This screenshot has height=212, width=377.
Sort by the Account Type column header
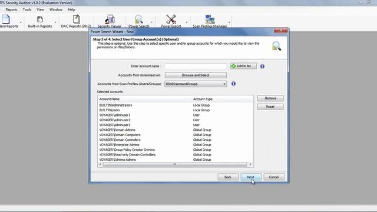point(222,99)
